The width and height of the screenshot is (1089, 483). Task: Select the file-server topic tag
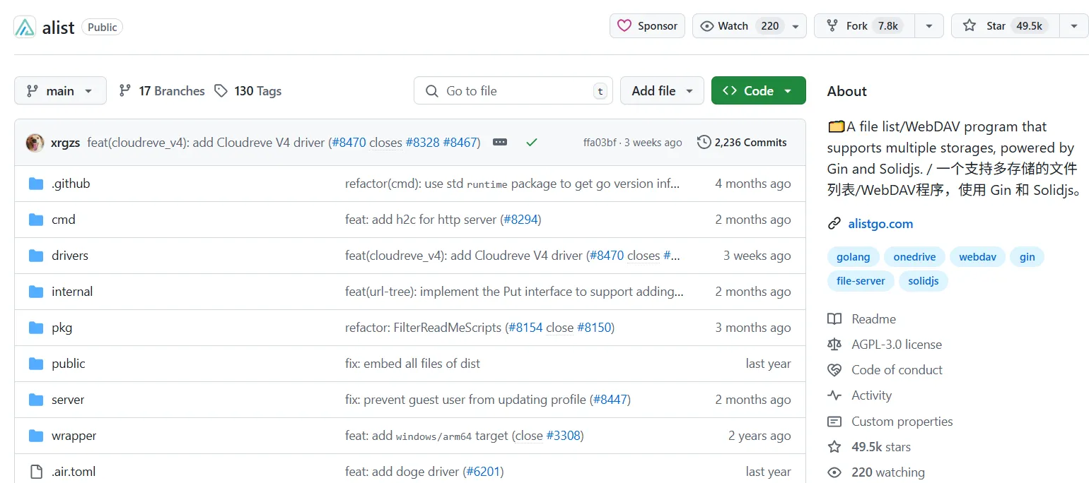[x=861, y=281]
